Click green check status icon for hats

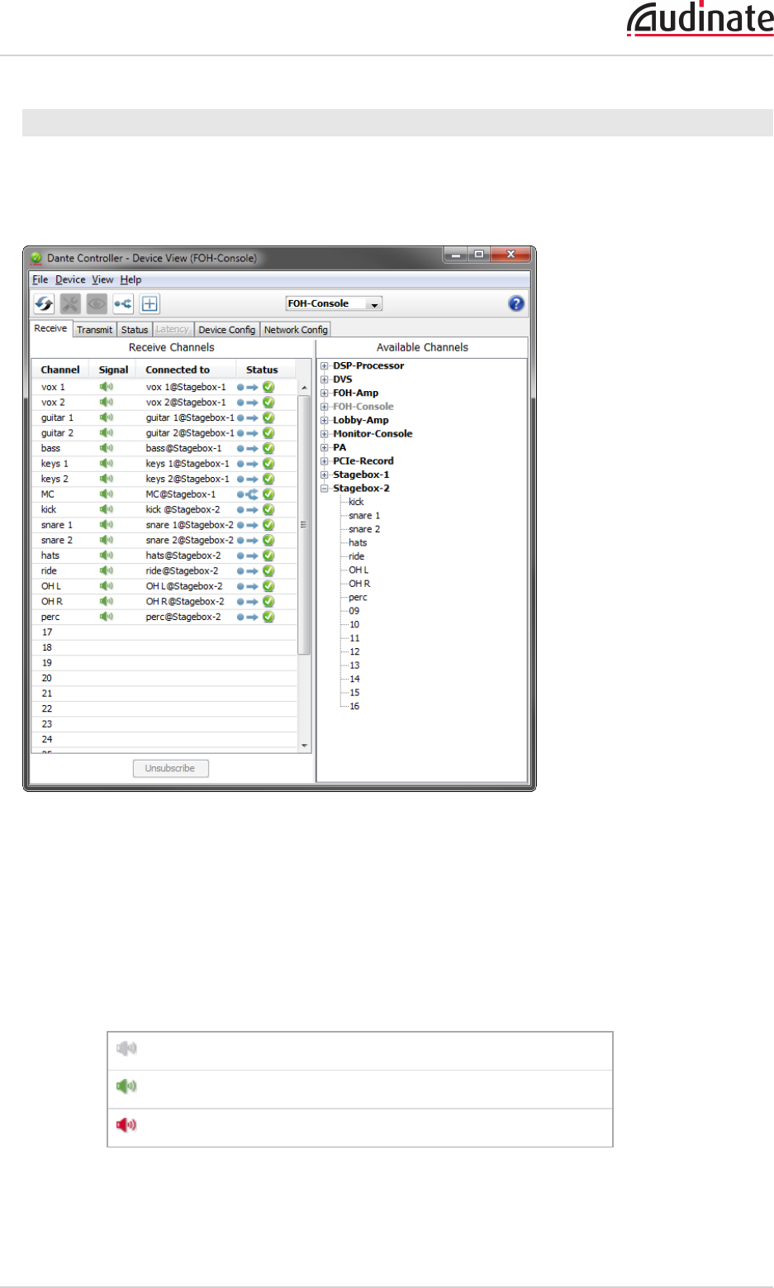point(268,556)
